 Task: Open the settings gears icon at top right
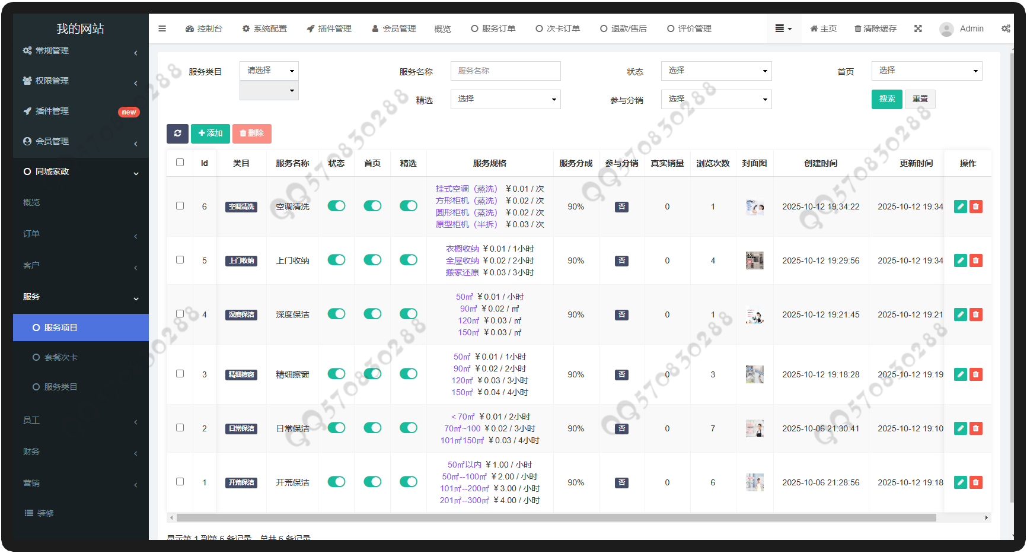tap(1006, 28)
